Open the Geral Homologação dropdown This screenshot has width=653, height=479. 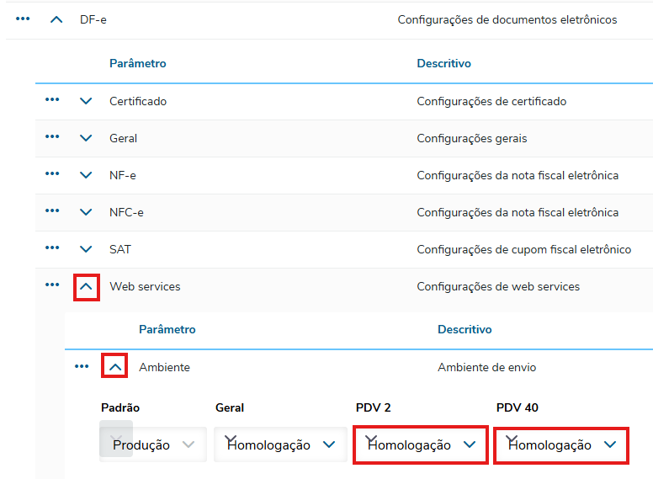(280, 444)
